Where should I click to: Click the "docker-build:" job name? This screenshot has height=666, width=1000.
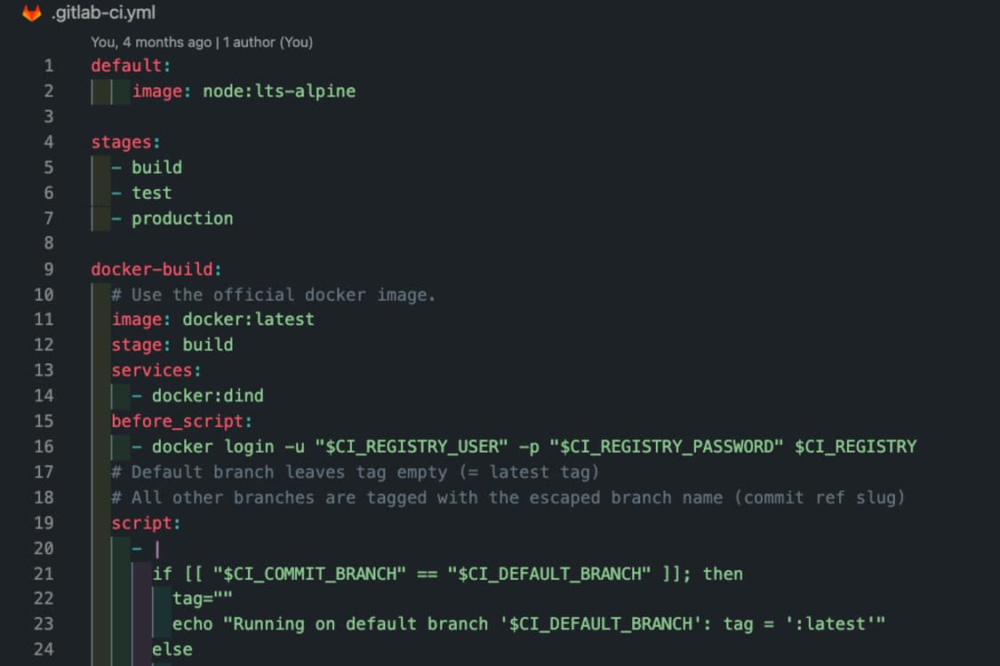[x=156, y=269]
